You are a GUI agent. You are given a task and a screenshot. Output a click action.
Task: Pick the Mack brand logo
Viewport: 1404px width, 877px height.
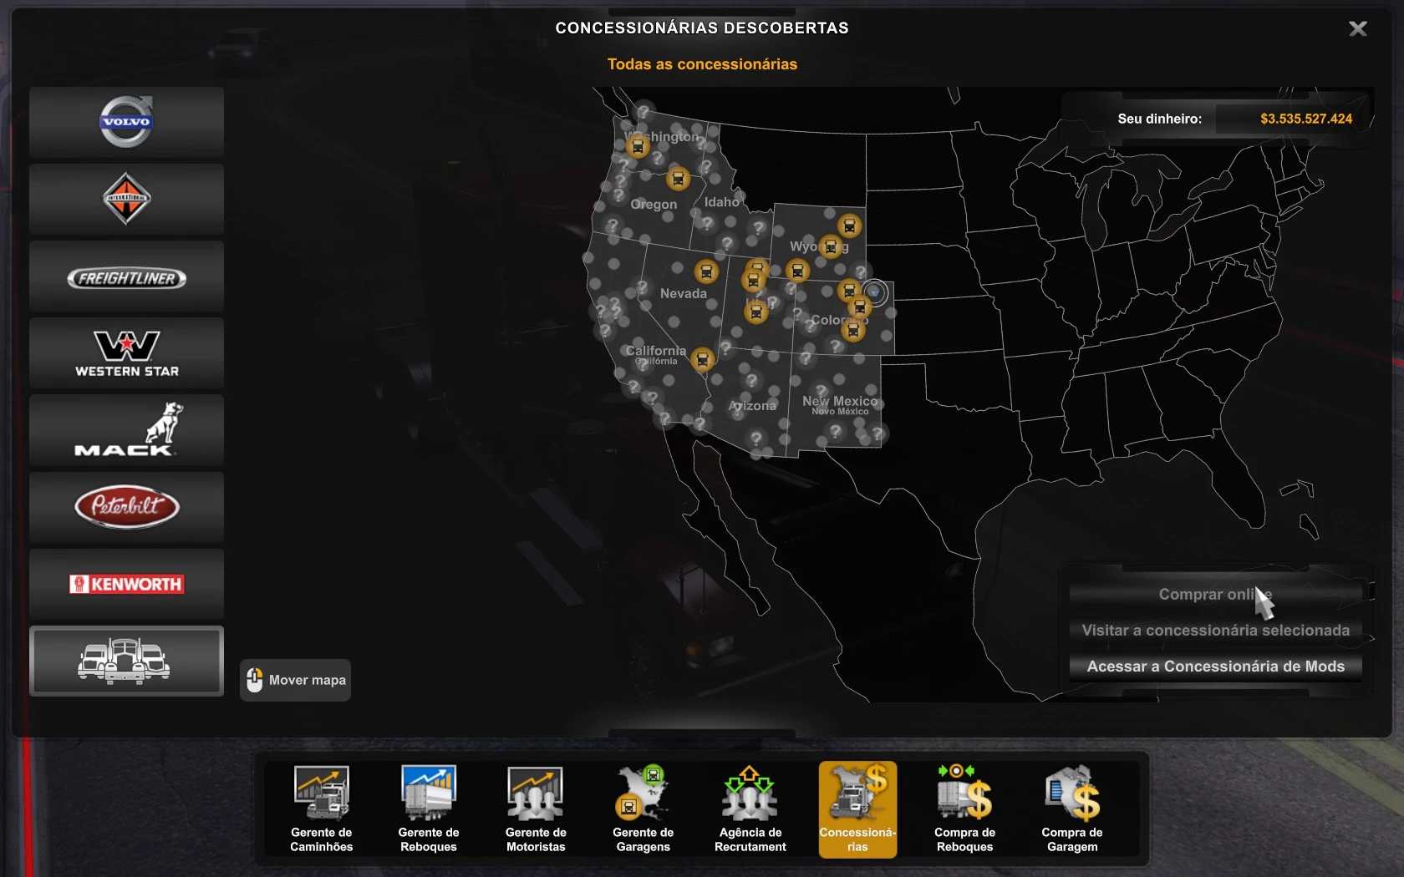(x=126, y=430)
